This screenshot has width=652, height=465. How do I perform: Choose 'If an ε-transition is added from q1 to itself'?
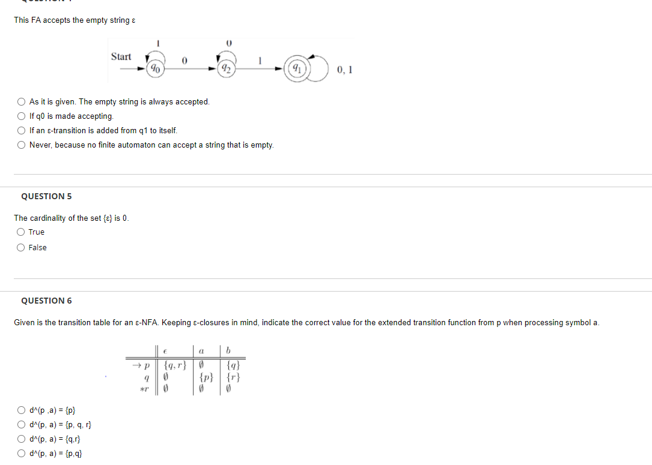point(21,130)
